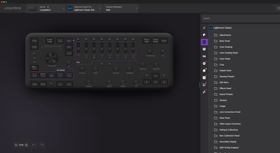Viewport: 280px width, 153px height.
Task: Select the up arrow key on device
Action: click(155, 76)
